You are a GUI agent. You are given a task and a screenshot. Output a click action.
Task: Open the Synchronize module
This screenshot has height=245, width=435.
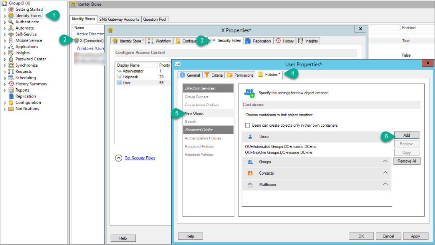coord(26,65)
